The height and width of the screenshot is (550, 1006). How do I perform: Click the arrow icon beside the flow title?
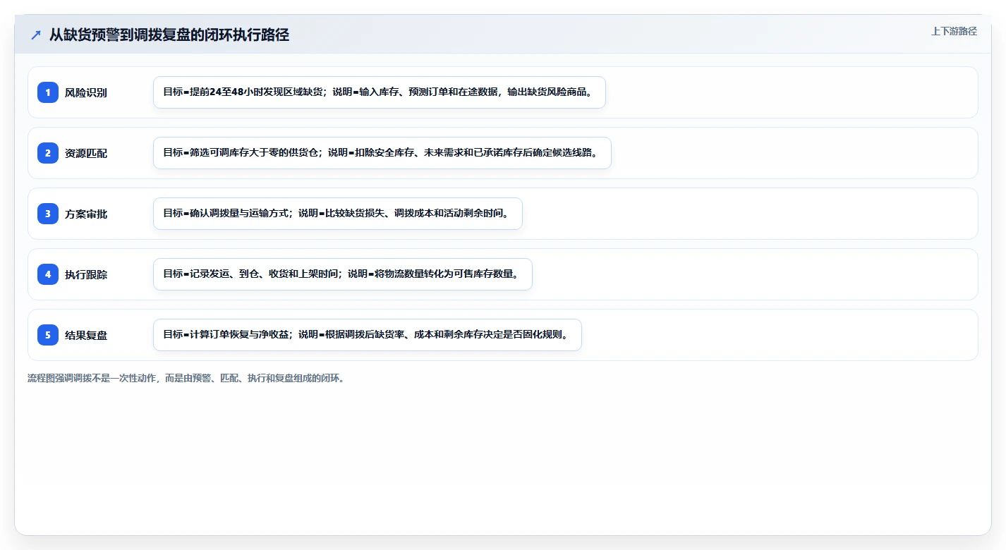pos(36,35)
